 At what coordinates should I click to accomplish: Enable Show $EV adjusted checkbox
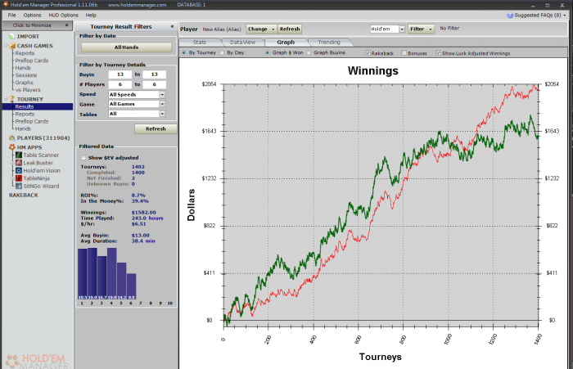[83, 157]
